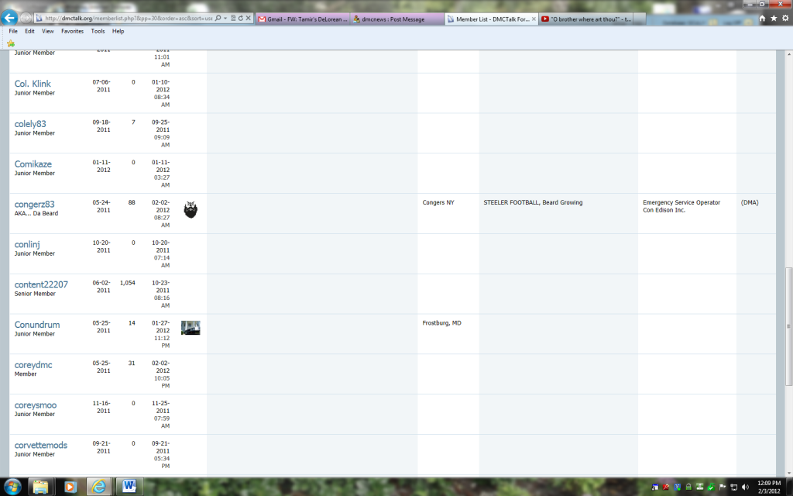Click the green padlock tray icon

tap(688, 487)
